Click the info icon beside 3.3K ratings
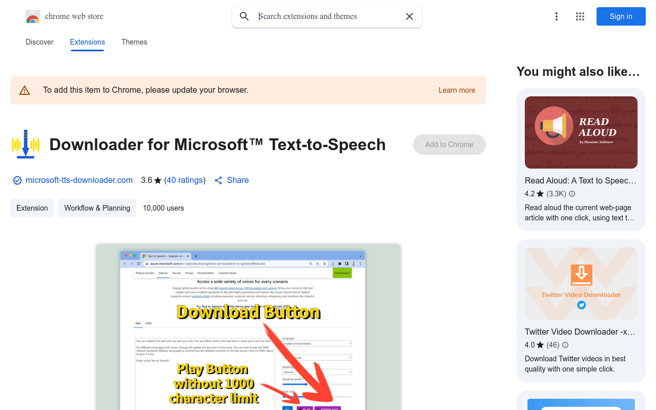 572,194
